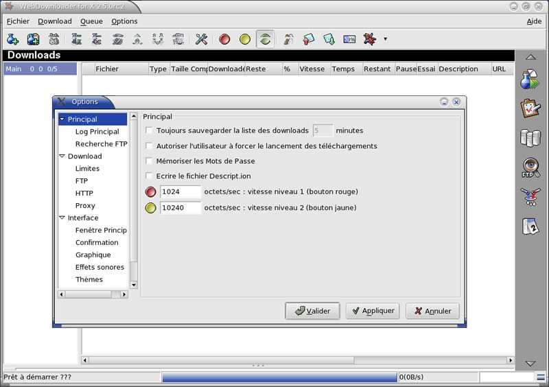Viewport: 549px width, 387px height.
Task: Collapse the Principal tree node
Action: click(62, 119)
